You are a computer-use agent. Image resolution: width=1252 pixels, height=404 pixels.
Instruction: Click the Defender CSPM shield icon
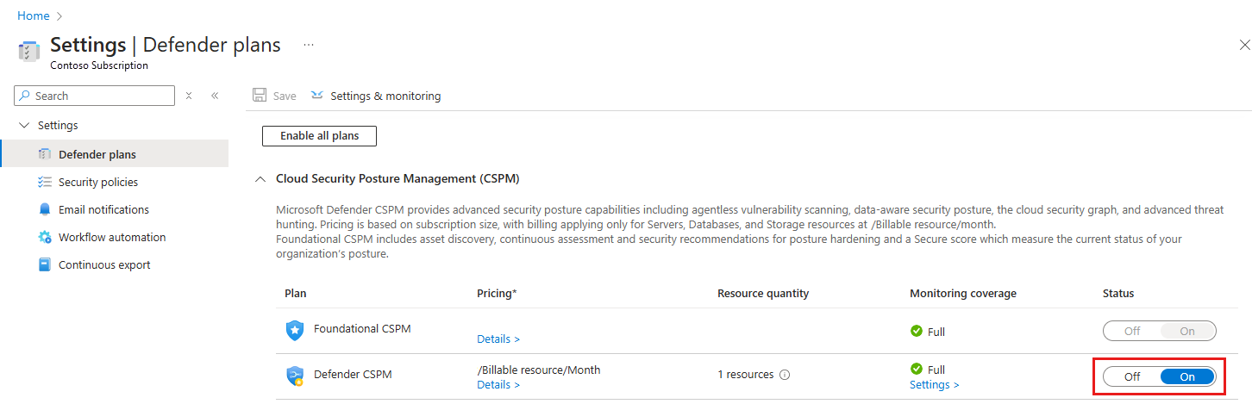point(296,376)
